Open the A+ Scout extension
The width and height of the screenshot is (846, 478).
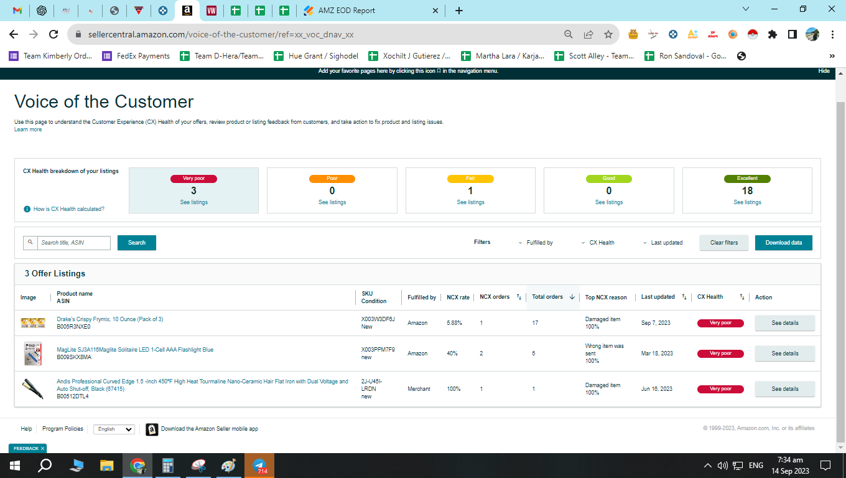pyautogui.click(x=693, y=34)
